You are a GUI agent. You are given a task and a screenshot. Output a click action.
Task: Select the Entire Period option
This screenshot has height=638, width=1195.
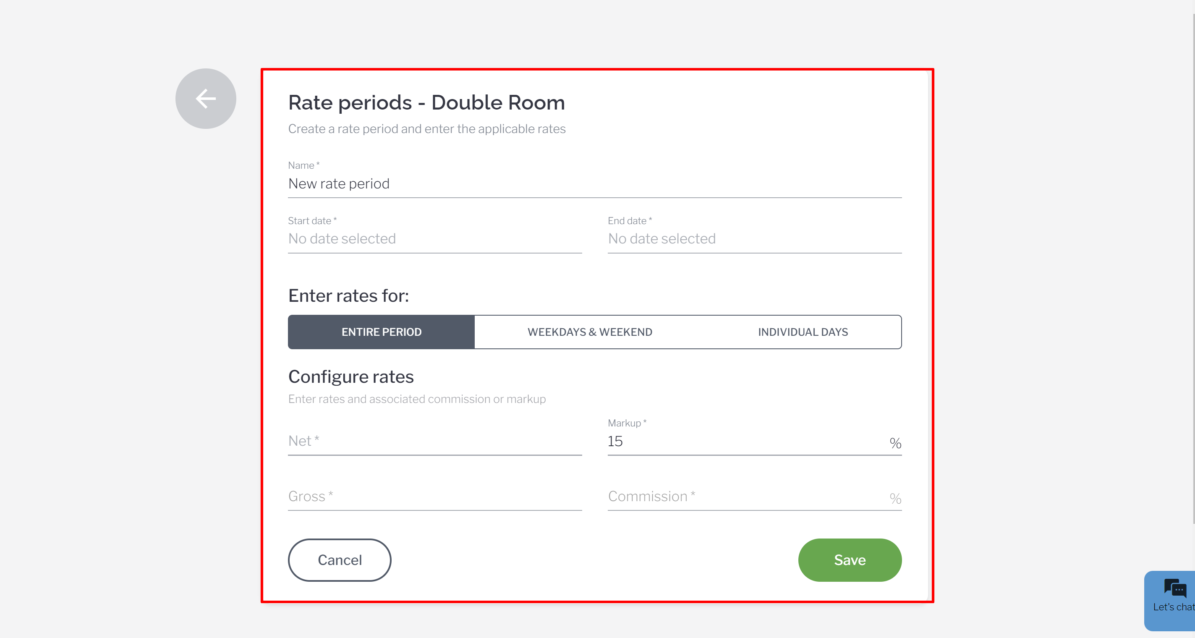click(381, 332)
